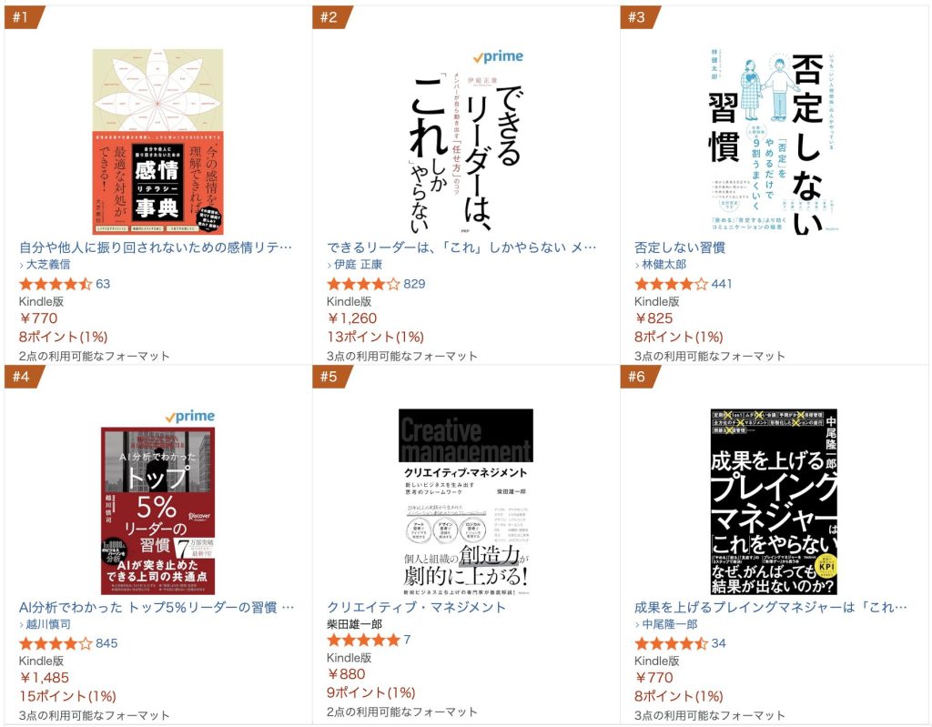The width and height of the screenshot is (932, 727).
Task: Open the Creative management book cover
Action: (x=465, y=501)
